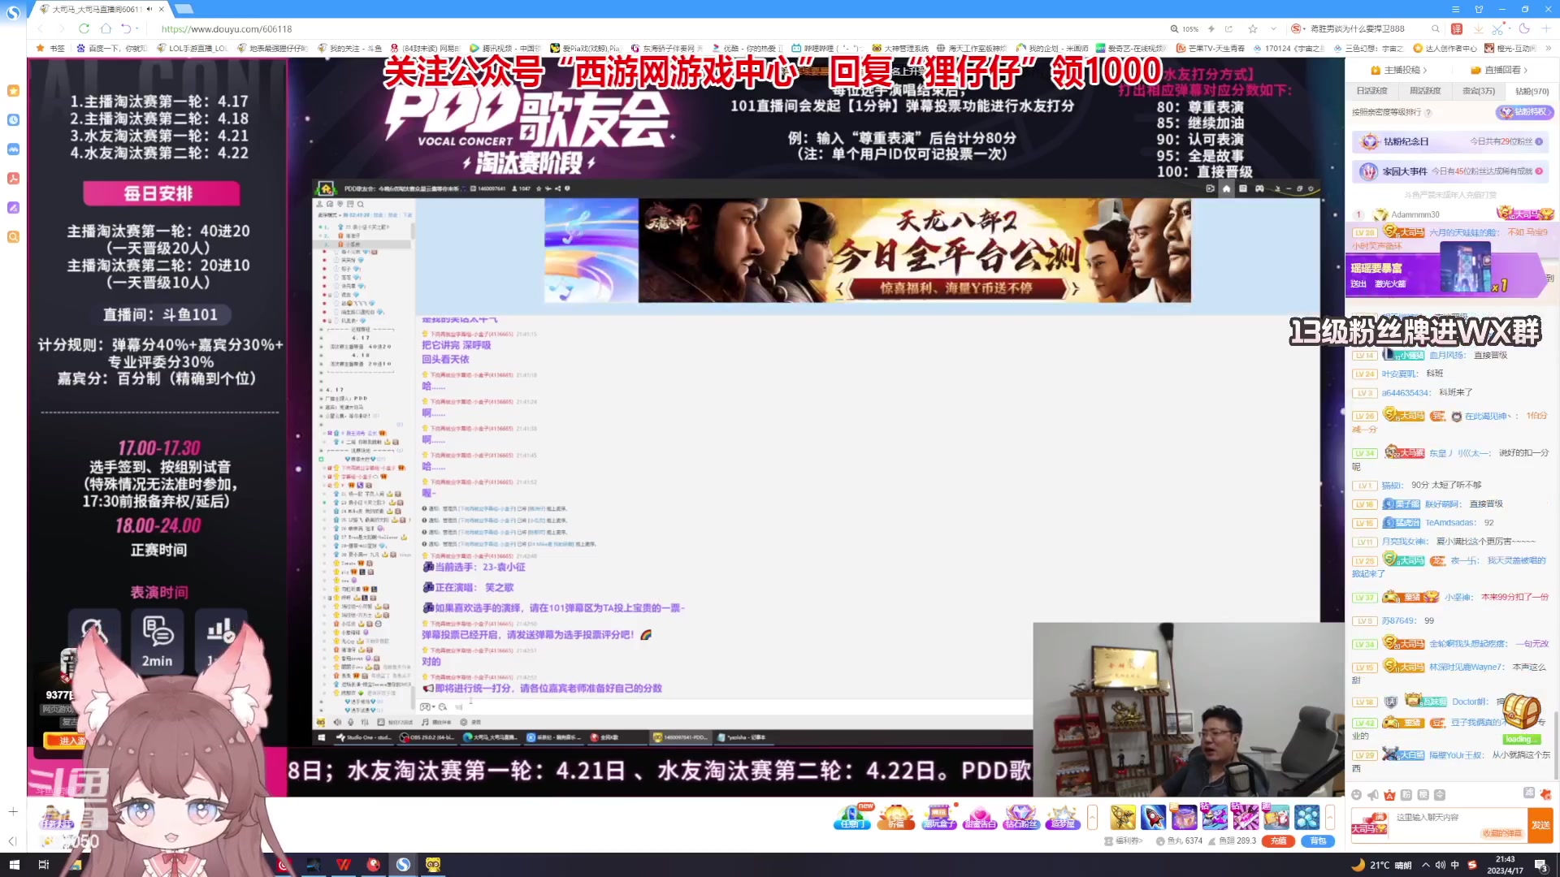This screenshot has height=877, width=1560.
Task: Open the 腾讯视频 bookmark
Action: click(x=505, y=48)
